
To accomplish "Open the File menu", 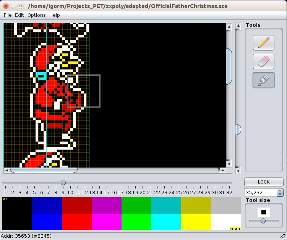I will point(8,15).
